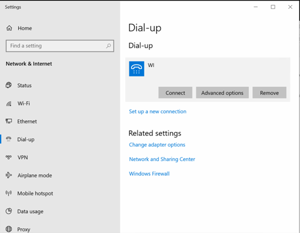300x233 pixels.
Task: Open Network and Sharing Center link
Action: pos(162,159)
